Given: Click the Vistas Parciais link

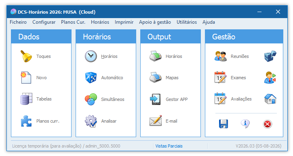Looking at the screenshot, I should pos(169,146).
